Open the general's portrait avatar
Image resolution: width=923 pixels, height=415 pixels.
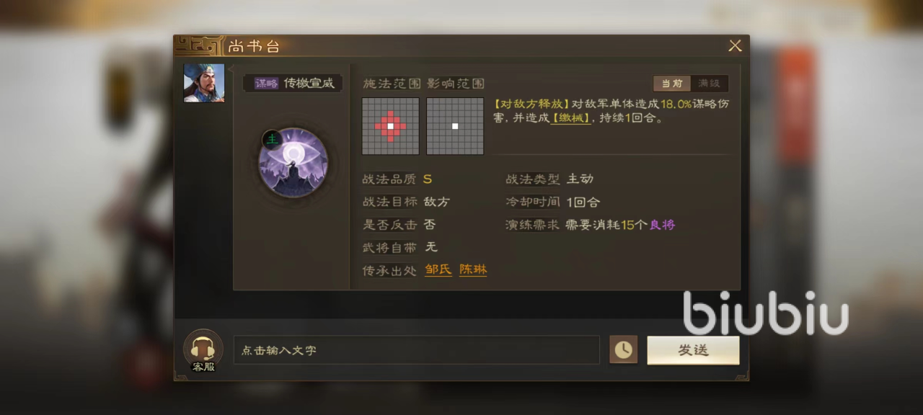click(204, 83)
